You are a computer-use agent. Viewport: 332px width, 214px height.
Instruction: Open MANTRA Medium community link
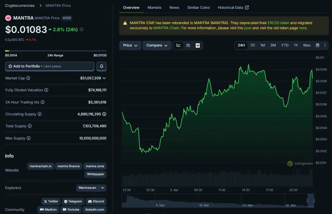click(x=48, y=209)
